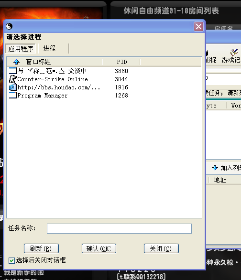Image resolution: width=241 pixels, height=280 pixels.
Task: Click the 刷新(R) button
Action: pos(41,248)
